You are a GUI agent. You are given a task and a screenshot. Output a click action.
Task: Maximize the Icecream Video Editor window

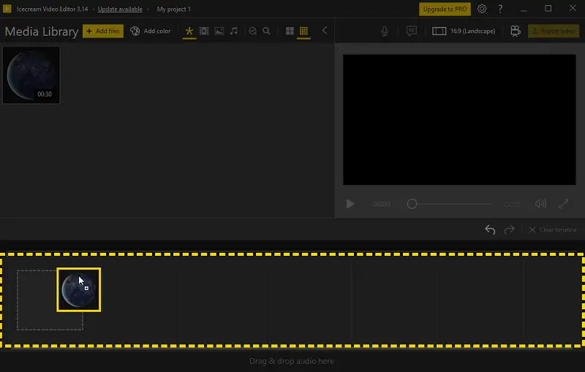(548, 9)
